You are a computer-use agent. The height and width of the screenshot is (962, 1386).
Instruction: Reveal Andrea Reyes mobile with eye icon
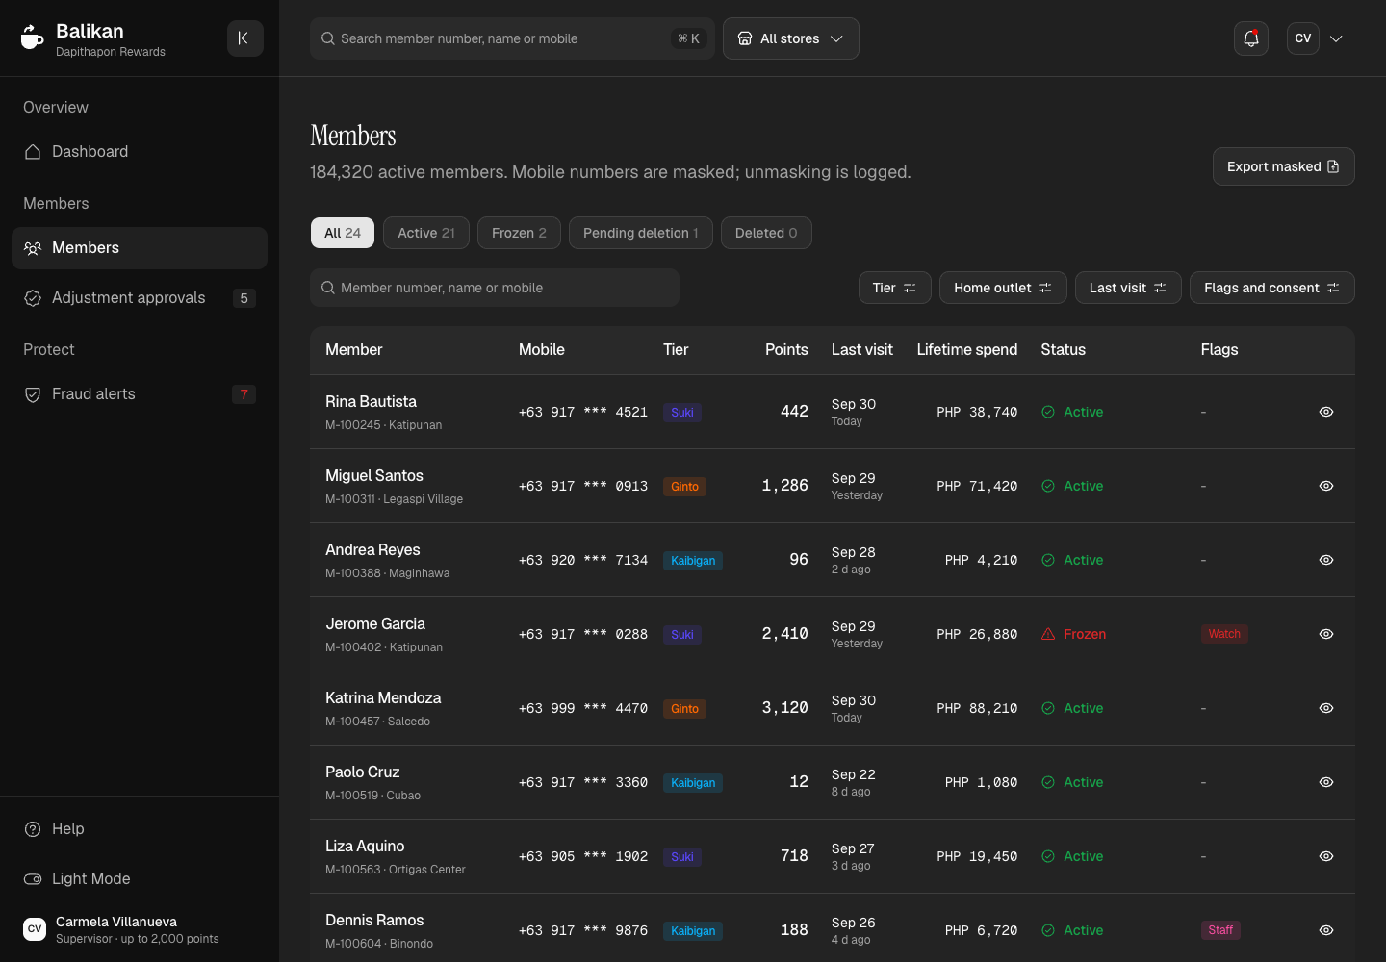[x=1326, y=560]
